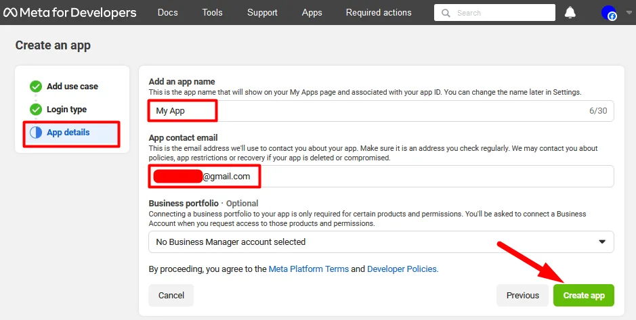Open Required actions
Image resolution: width=636 pixels, height=320 pixels.
[x=379, y=13]
